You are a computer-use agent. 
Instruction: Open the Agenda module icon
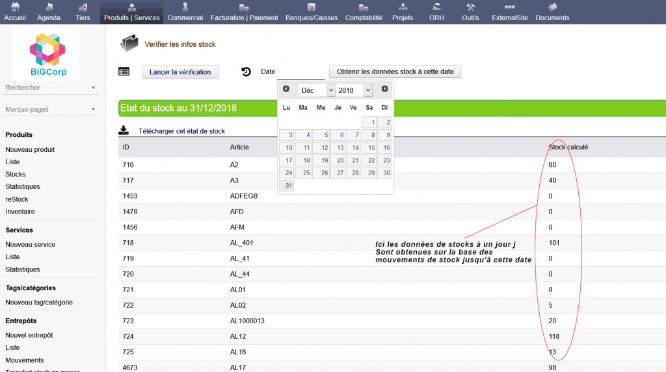[49, 6]
